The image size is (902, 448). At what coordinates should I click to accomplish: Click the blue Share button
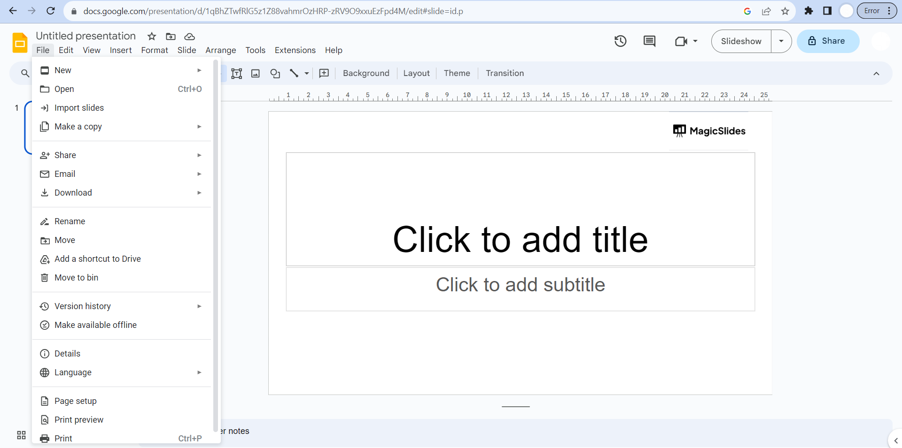[828, 41]
